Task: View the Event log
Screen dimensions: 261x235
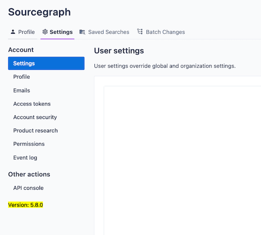Action: click(25, 157)
